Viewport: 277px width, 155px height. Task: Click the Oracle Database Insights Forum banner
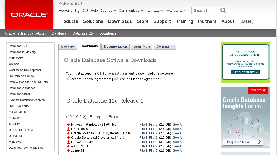click(245, 117)
